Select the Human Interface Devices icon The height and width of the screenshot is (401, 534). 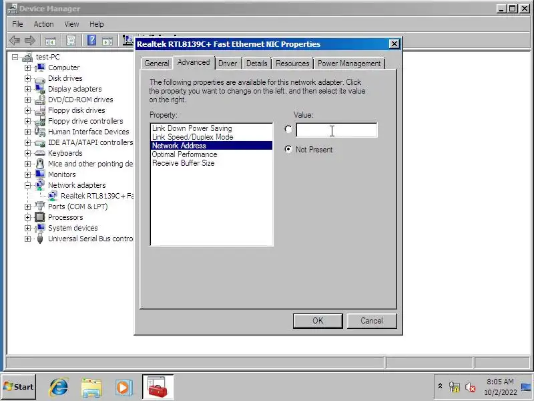[x=40, y=132]
